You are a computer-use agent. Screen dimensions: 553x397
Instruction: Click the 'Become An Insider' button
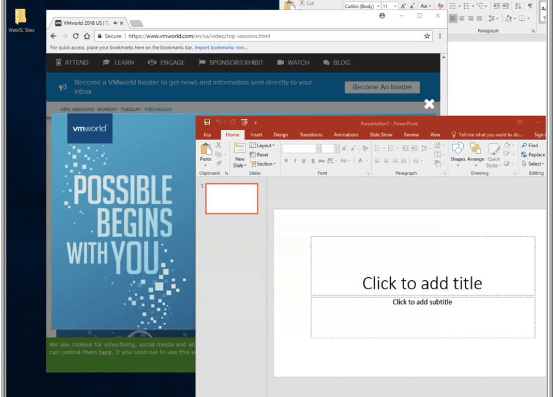pyautogui.click(x=382, y=87)
